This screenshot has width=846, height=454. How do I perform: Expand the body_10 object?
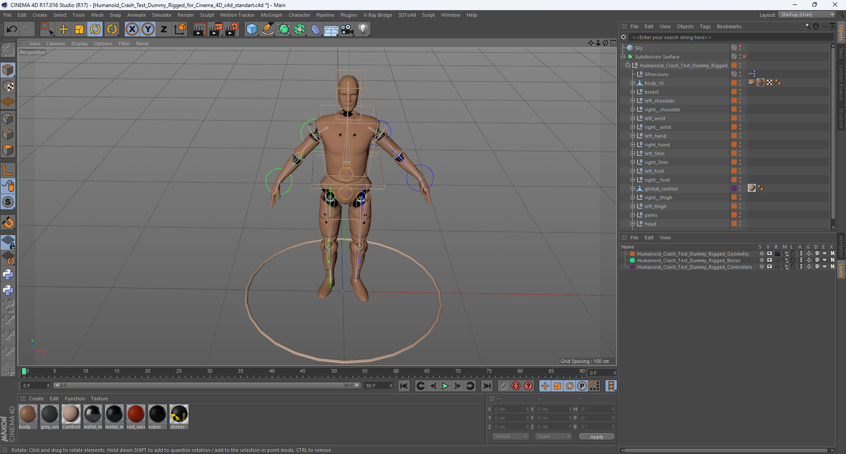tap(632, 83)
